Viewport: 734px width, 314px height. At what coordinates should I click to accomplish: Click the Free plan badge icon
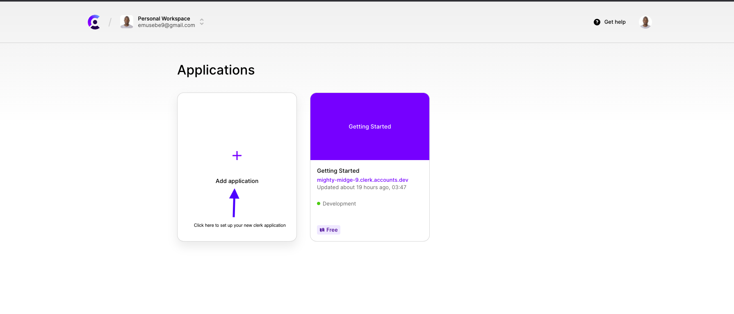click(x=322, y=230)
